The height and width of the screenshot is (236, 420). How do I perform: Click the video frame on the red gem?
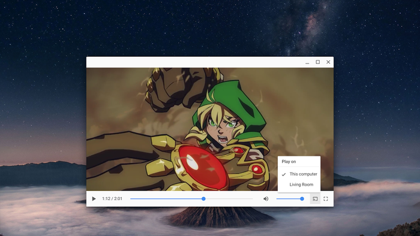coord(203,168)
